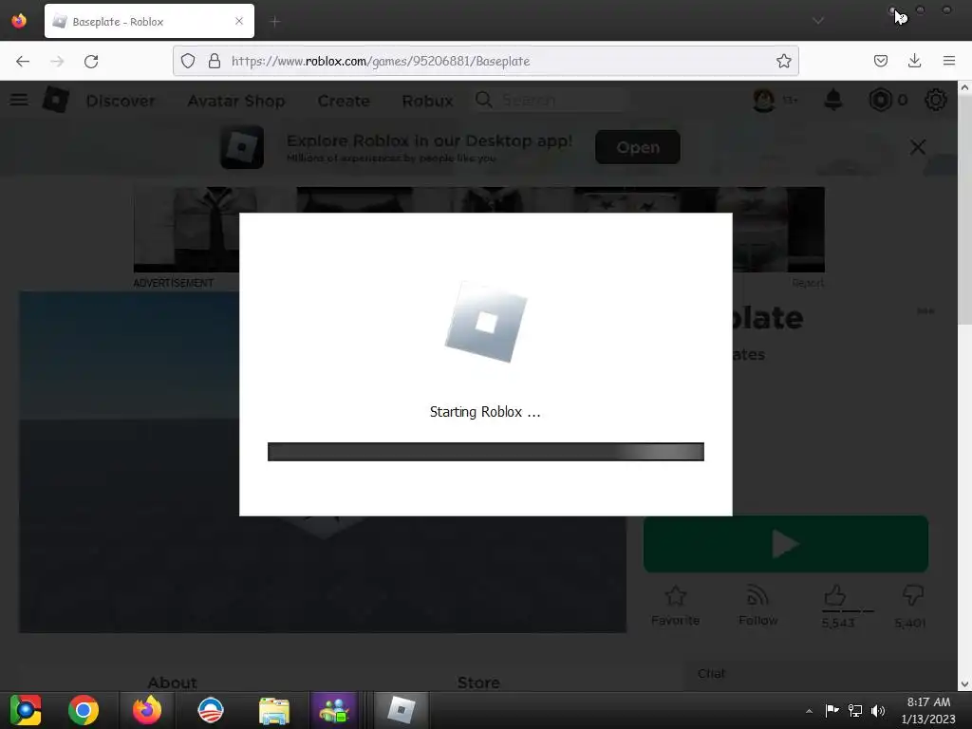Click the Roblox logo in loading dialog
This screenshot has width=972, height=729.
[x=485, y=323]
